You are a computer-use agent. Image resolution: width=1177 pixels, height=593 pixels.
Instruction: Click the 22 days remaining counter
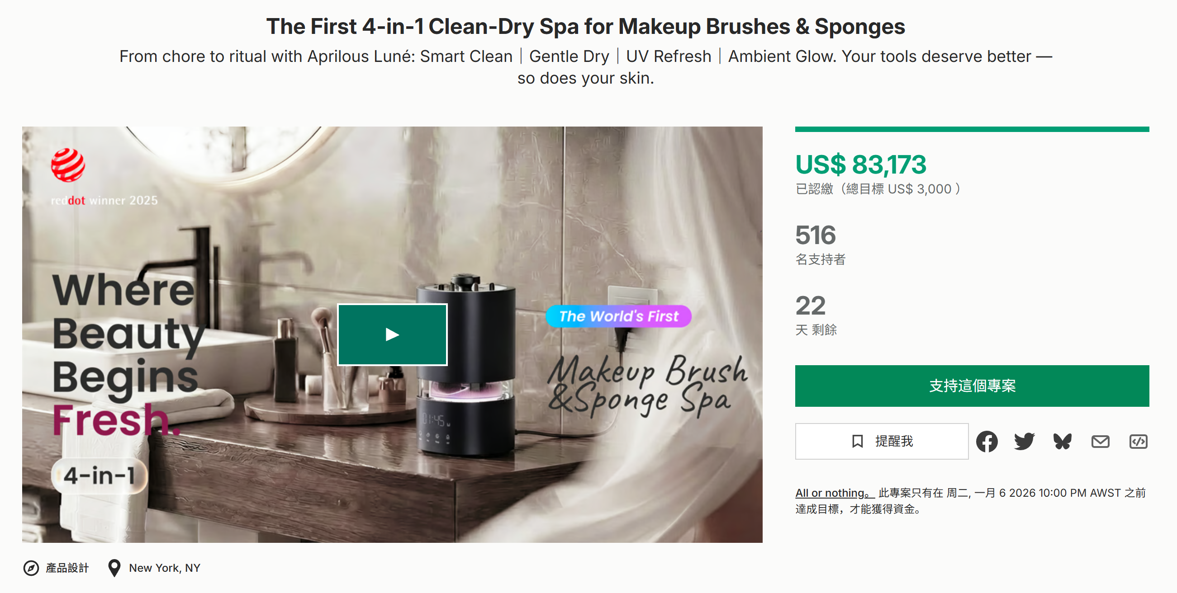810,306
